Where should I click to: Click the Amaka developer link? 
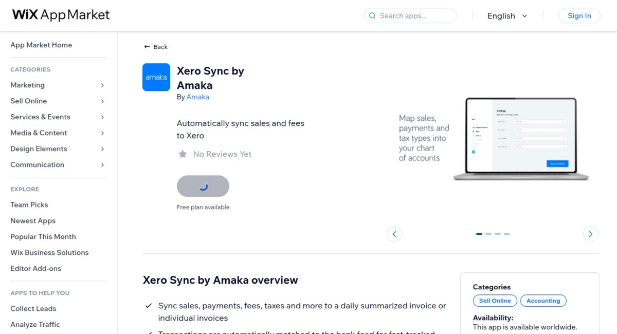(198, 97)
